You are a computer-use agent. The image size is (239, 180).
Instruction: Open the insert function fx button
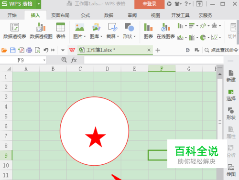tap(74, 60)
